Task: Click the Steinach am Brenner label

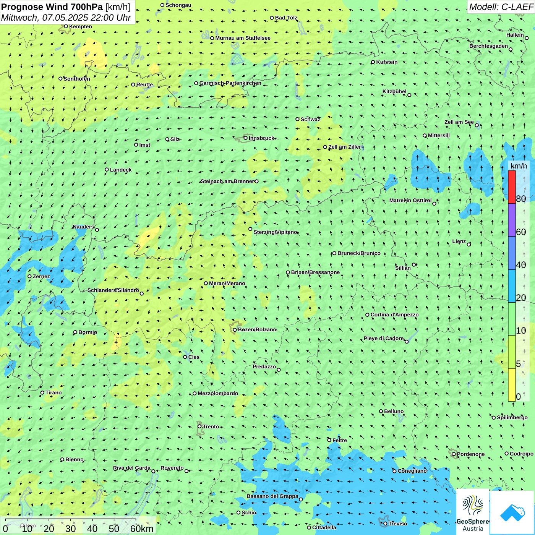Action: coord(227,181)
